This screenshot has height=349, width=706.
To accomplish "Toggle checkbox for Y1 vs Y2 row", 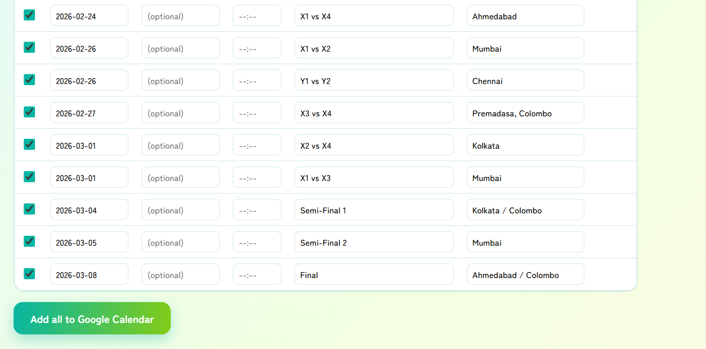I will [x=29, y=80].
